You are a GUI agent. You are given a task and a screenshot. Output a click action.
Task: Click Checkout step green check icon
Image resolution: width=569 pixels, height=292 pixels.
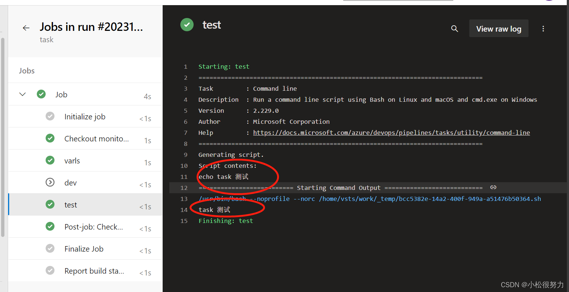click(50, 138)
